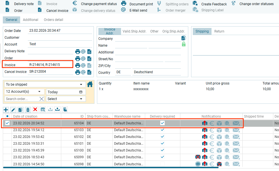Click the pencil edit icon
This screenshot has width=279, height=171.
point(13,110)
